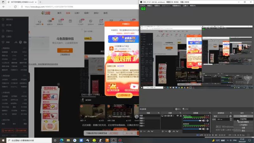Toggle visibility eye of 显示器采集 source

click(x=178, y=116)
